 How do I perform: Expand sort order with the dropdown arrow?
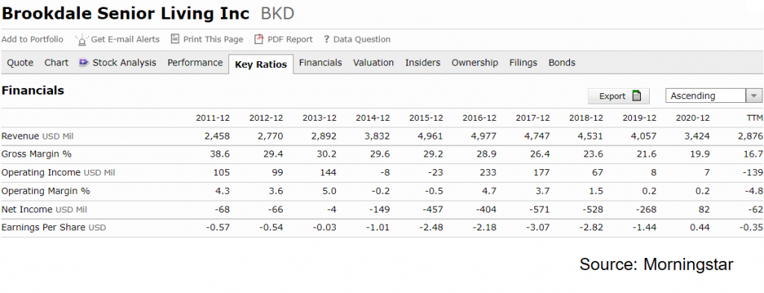754,96
